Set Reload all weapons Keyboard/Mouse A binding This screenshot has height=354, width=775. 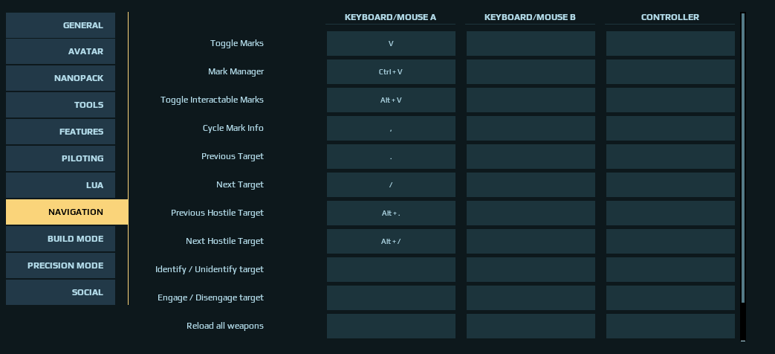391,326
